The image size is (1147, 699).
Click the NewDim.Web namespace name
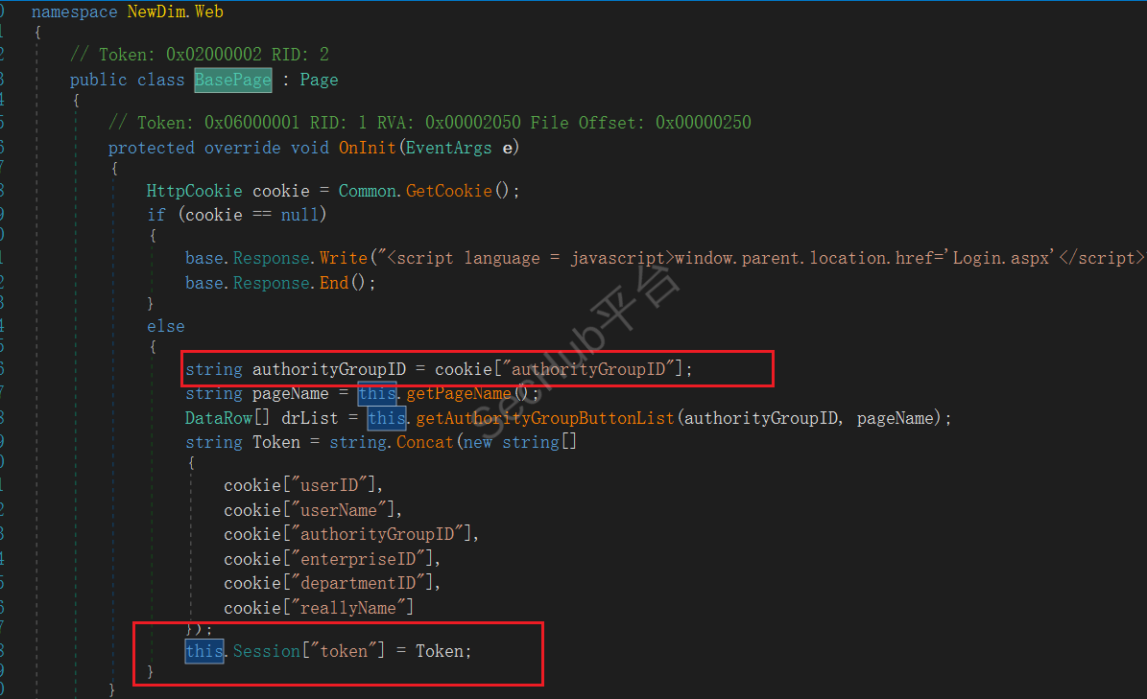click(x=176, y=12)
